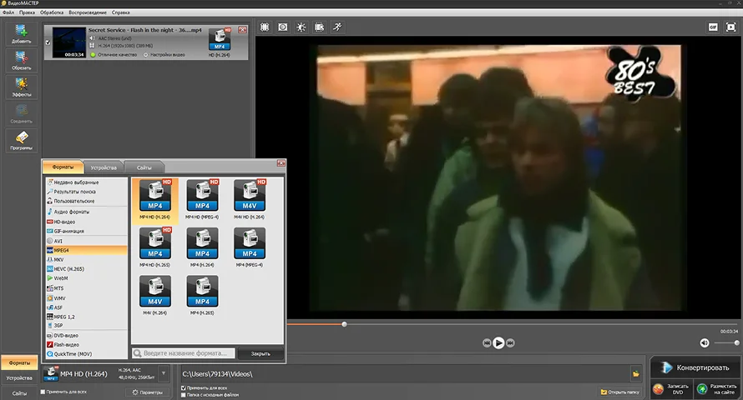The width and height of the screenshot is (743, 400).
Task: Click the fullscreen icon above preview
Action: point(730,27)
